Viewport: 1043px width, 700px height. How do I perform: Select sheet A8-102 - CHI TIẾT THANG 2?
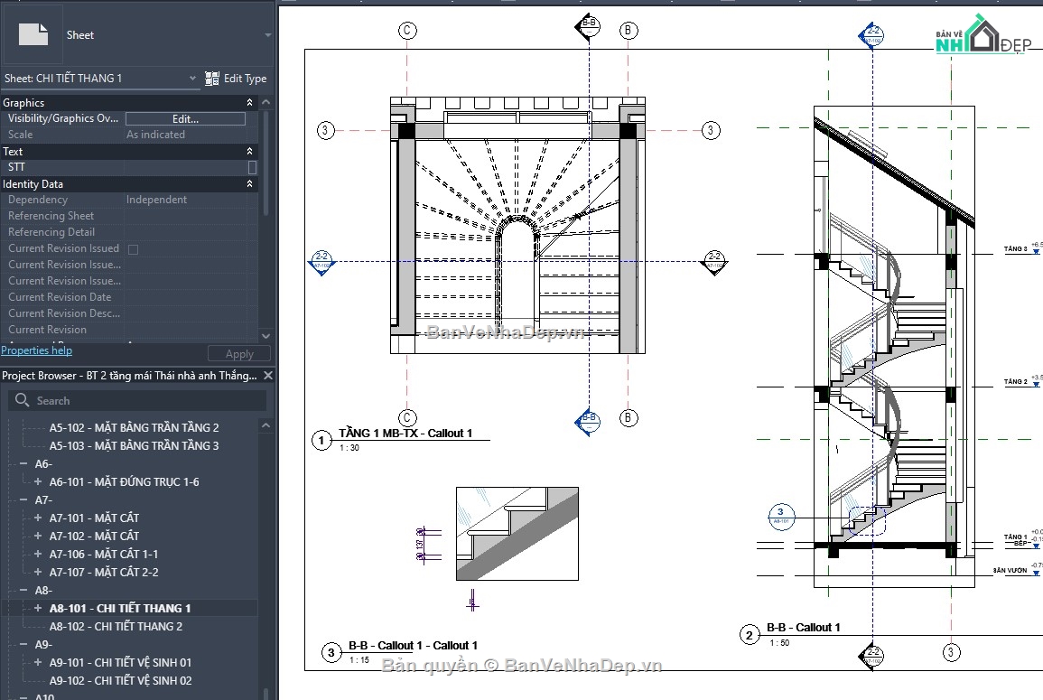(116, 626)
